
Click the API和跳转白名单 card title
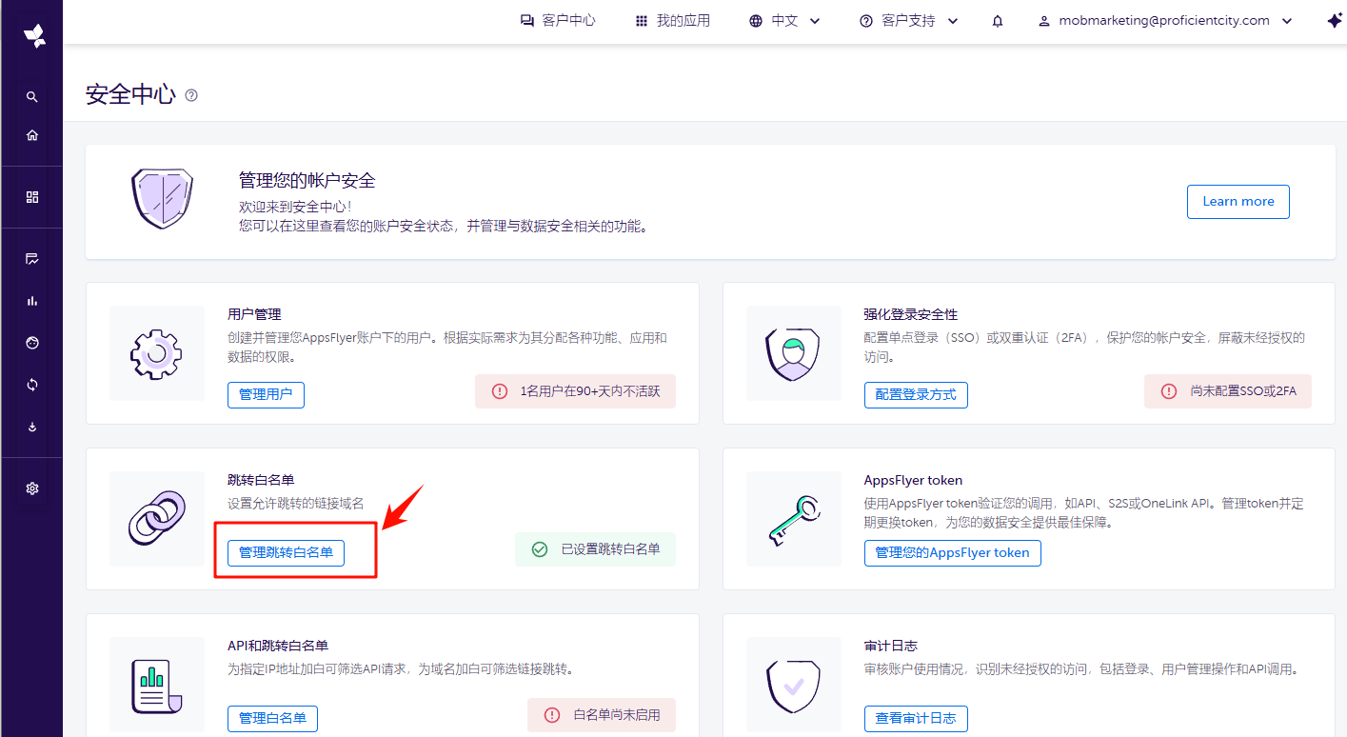point(278,646)
